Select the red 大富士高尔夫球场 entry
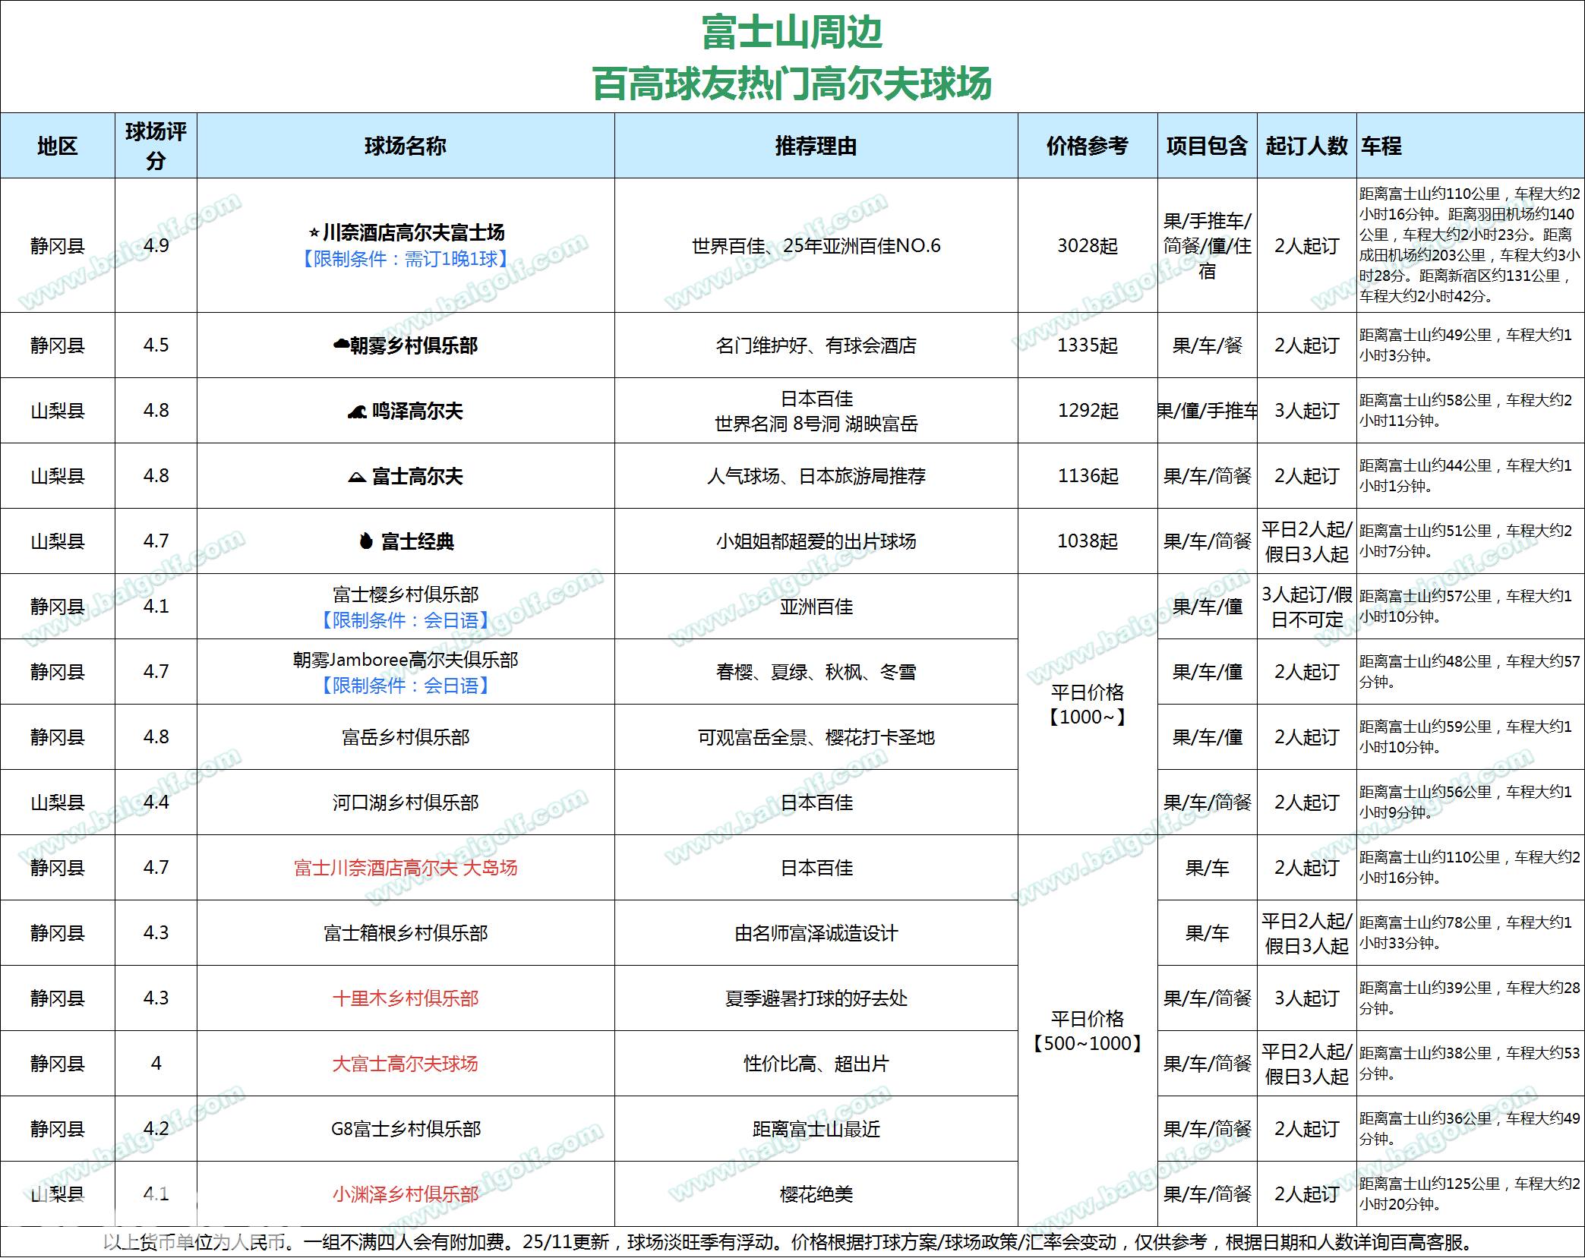1585x1258 pixels. click(406, 1064)
